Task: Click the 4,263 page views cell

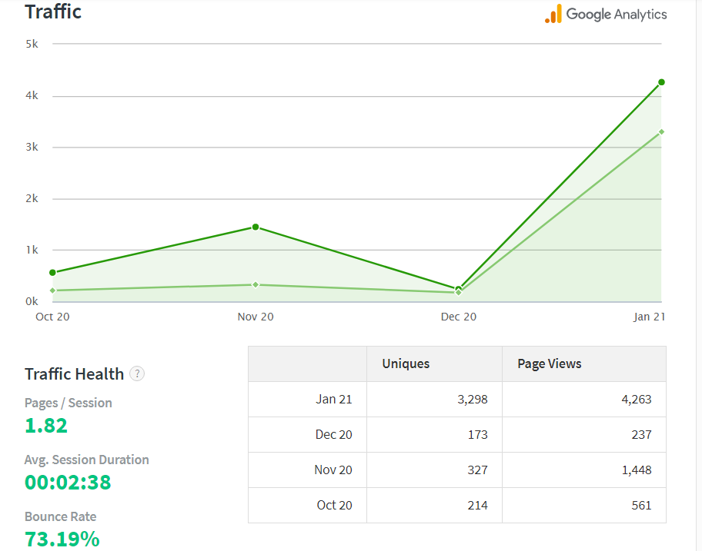Action: click(635, 400)
